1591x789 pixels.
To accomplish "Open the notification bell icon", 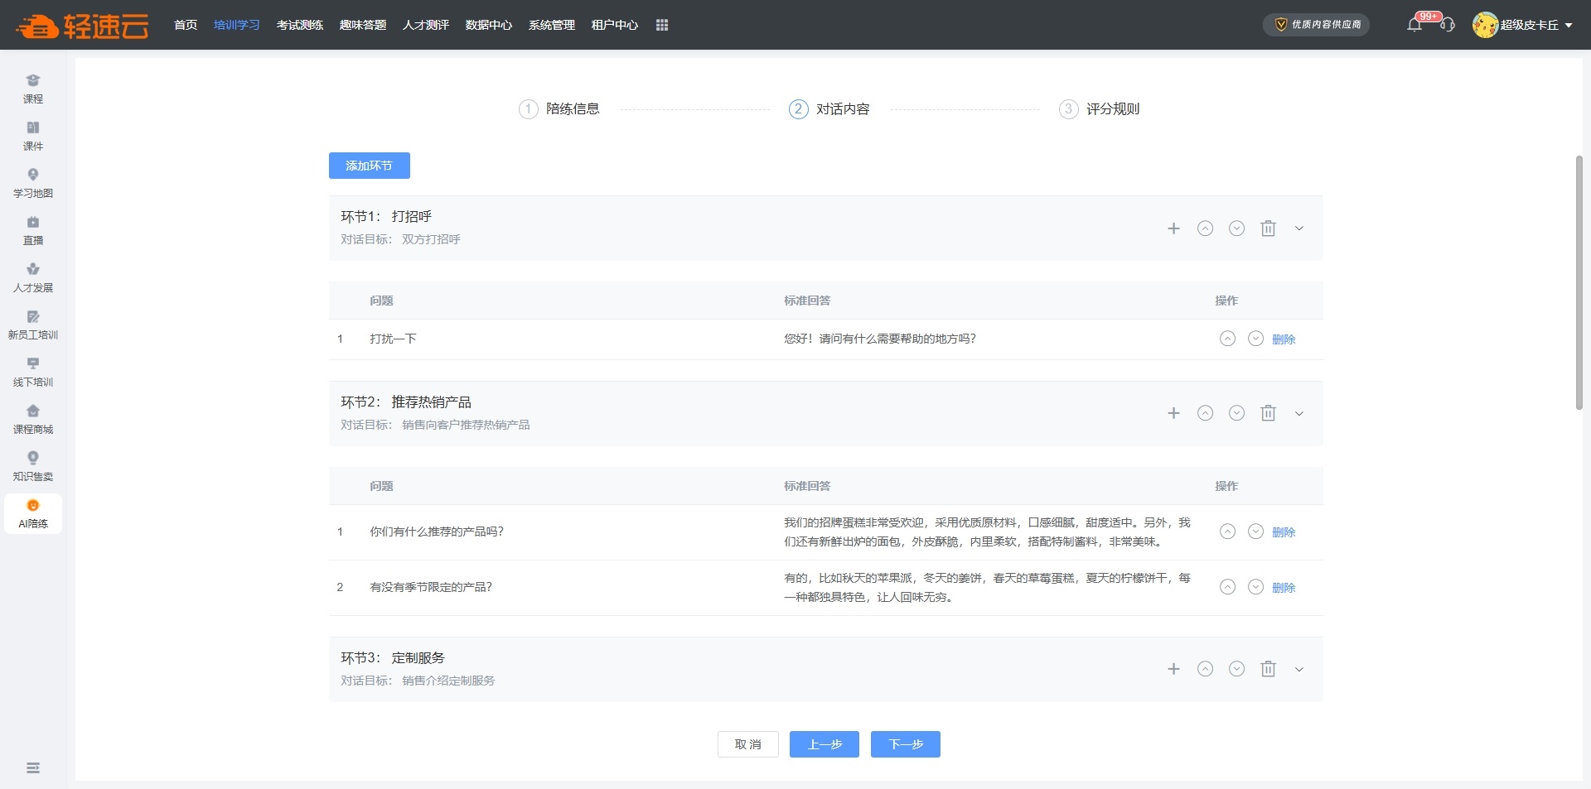I will 1414,25.
